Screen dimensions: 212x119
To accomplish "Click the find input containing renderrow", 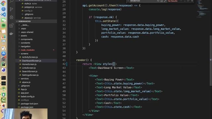I will tap(143, 1).
